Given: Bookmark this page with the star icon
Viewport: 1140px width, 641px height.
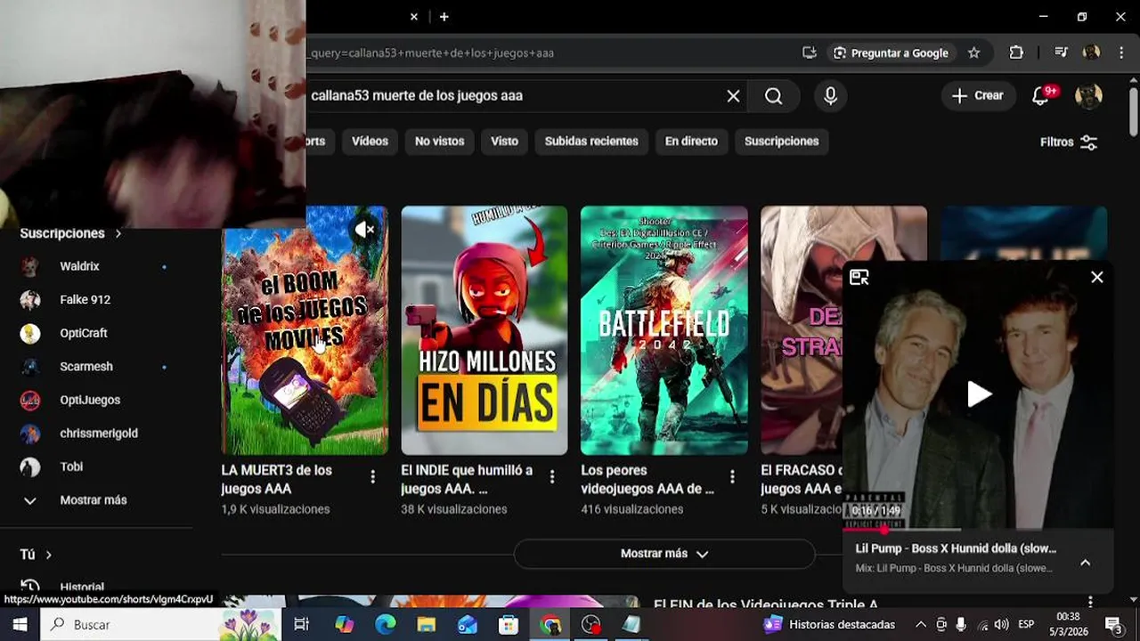Looking at the screenshot, I should [x=973, y=53].
